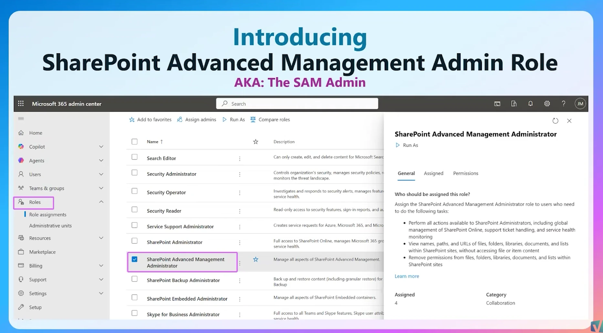The width and height of the screenshot is (603, 333).
Task: Check the SharePoint Administrator checkbox
Action: click(x=135, y=241)
